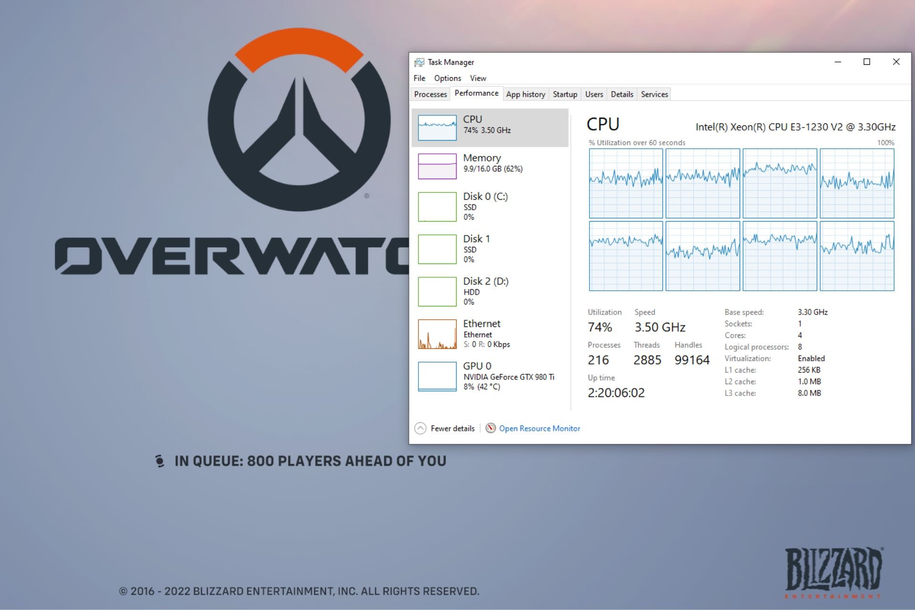Click the Virtualization Enabled value
This screenshot has width=915, height=610.
811,358
